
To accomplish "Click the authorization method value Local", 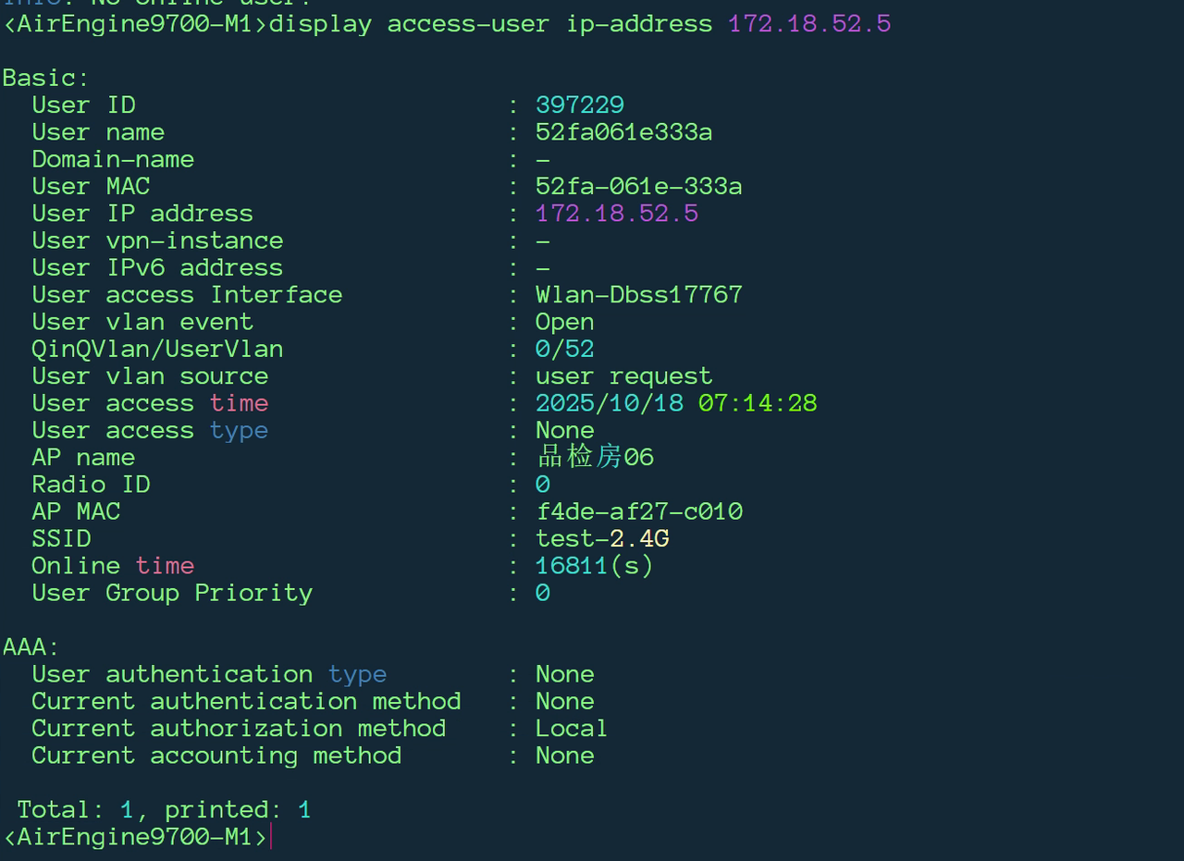I will (x=571, y=729).
